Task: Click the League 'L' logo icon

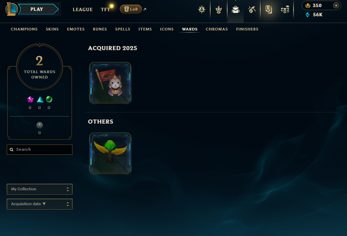Action: click(12, 9)
